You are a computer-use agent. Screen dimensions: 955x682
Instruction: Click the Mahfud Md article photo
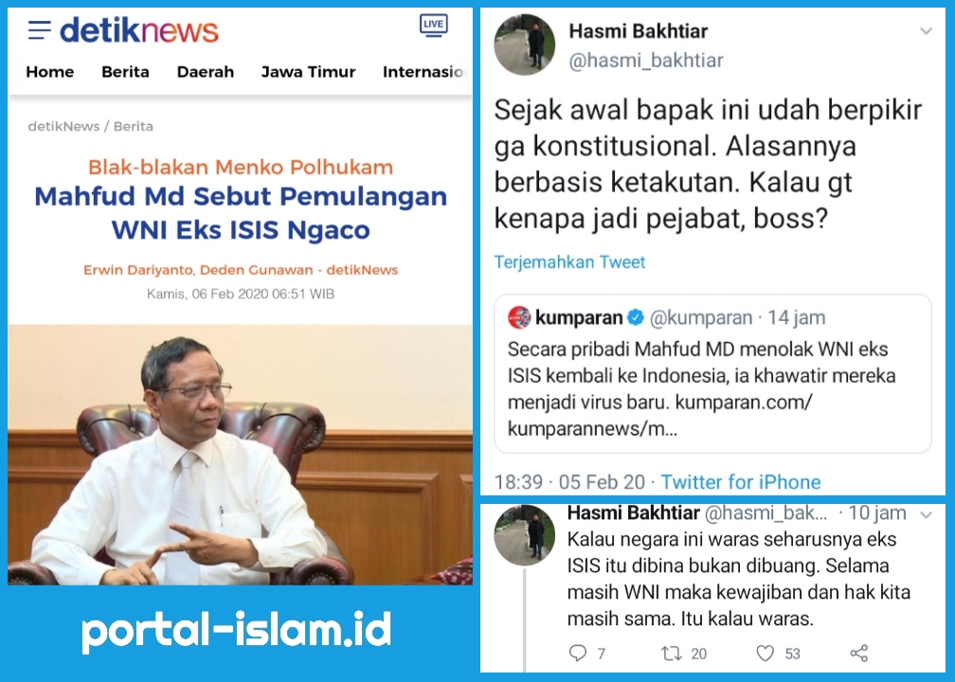(240, 455)
